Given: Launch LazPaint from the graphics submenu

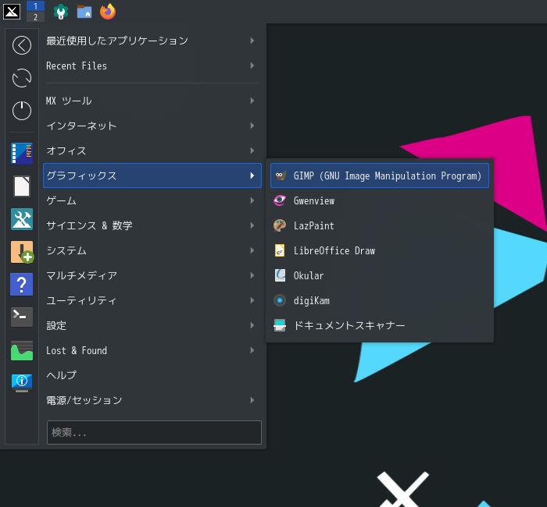Looking at the screenshot, I should 380,225.
